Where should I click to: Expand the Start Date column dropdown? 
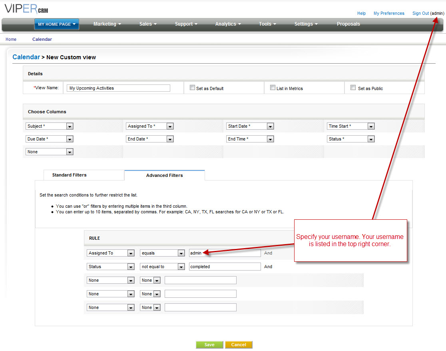[x=250, y=126]
